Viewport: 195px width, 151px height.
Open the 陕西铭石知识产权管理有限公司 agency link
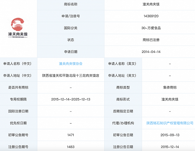click(x=170, y=123)
